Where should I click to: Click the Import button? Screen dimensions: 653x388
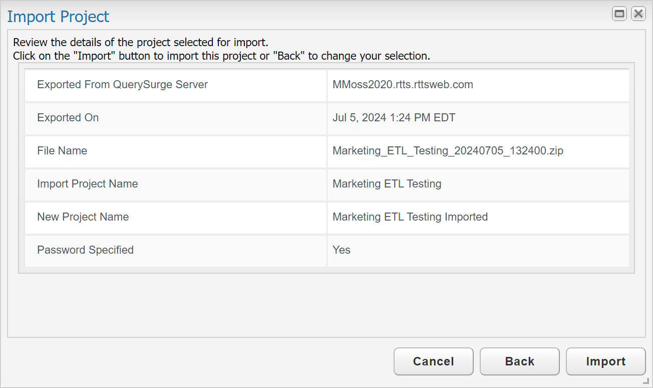click(x=605, y=361)
